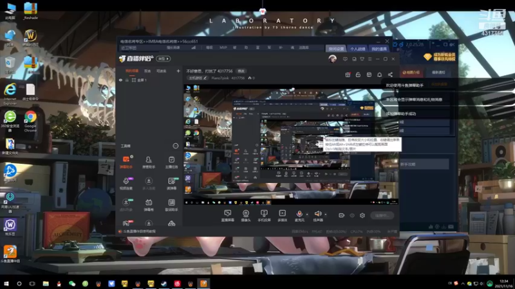Click the padlock icon above the preview
515x289 pixels.
pos(358,74)
